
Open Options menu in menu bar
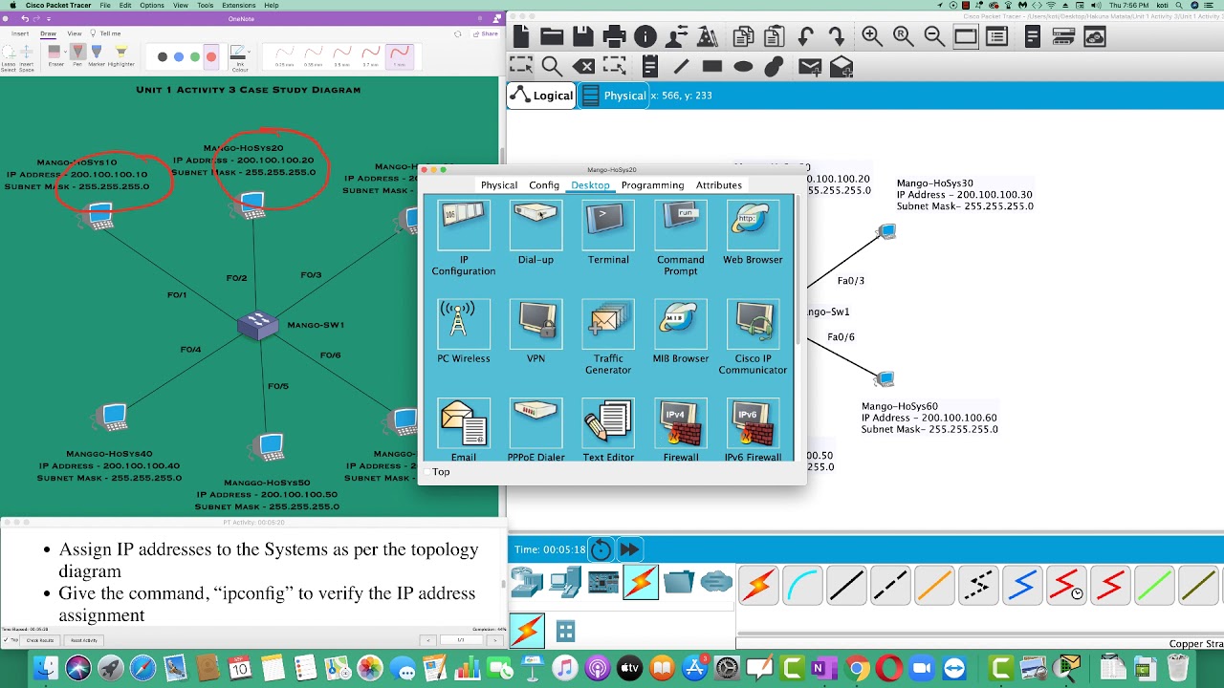pos(152,6)
